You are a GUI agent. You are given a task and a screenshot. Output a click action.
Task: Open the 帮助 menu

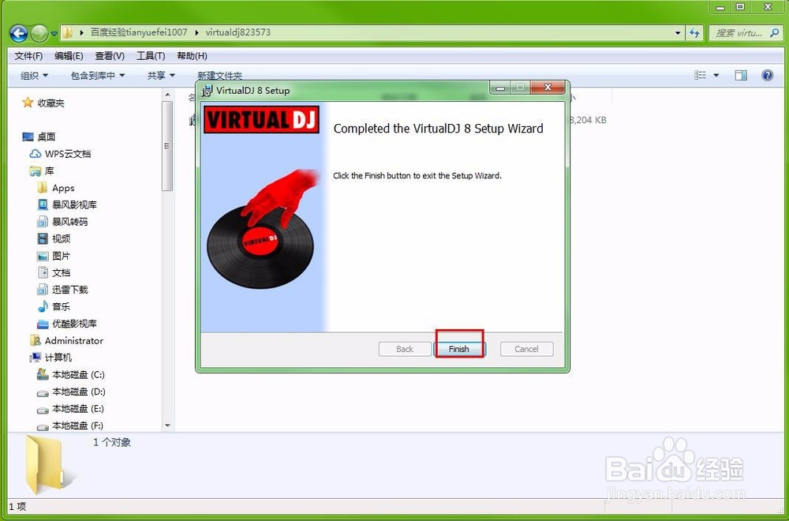(x=193, y=55)
